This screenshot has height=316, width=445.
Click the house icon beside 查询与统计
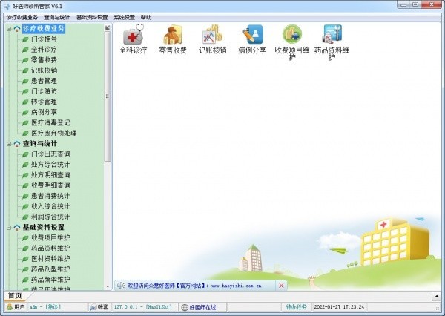coord(17,144)
